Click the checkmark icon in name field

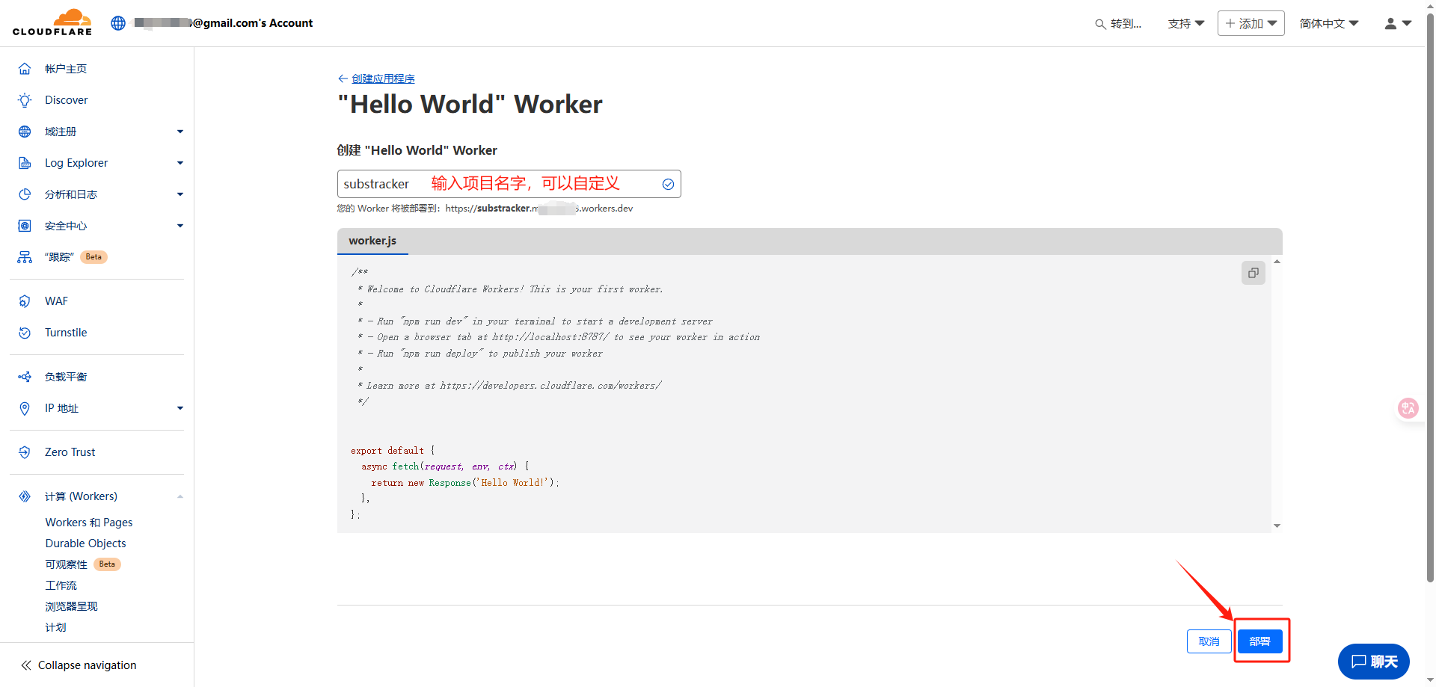tap(668, 185)
